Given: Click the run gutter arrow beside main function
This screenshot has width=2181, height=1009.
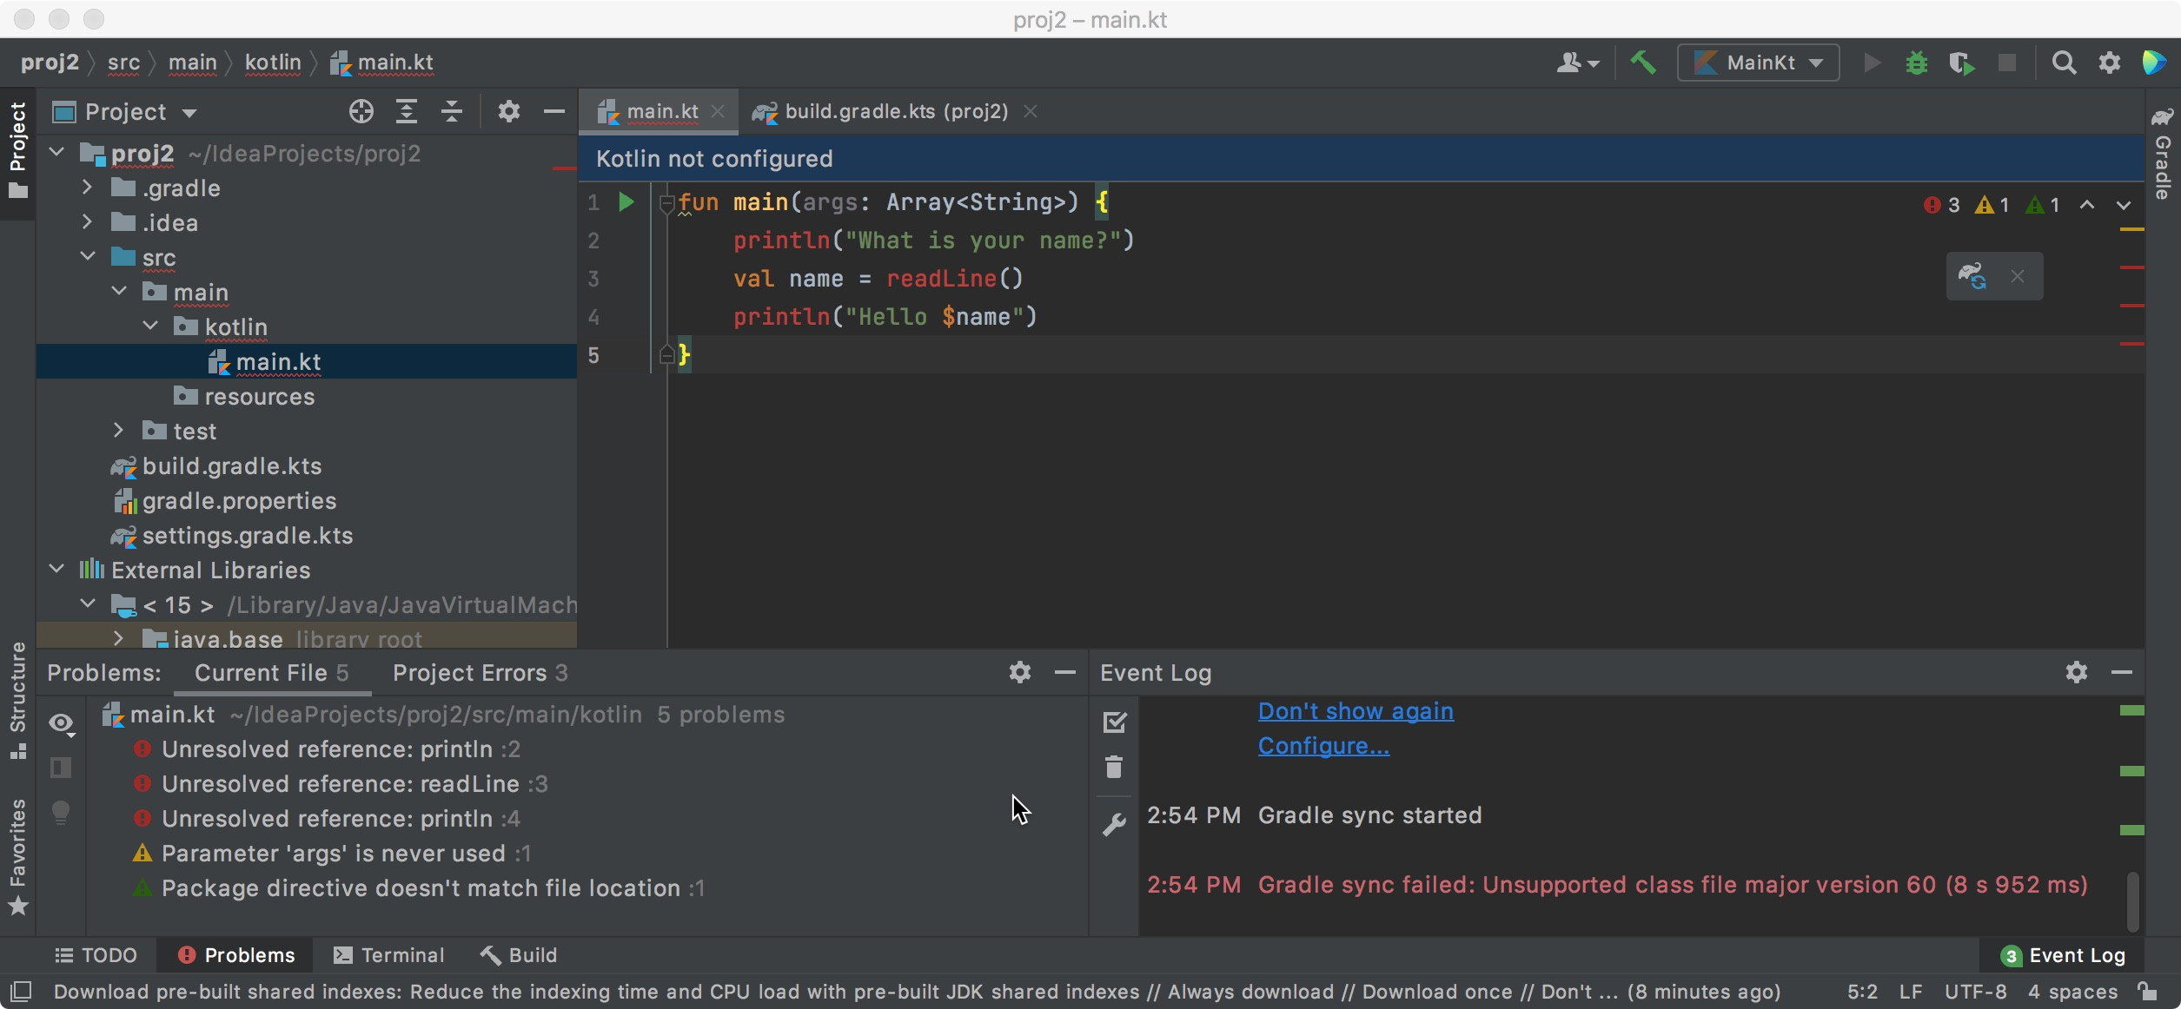Looking at the screenshot, I should (626, 202).
